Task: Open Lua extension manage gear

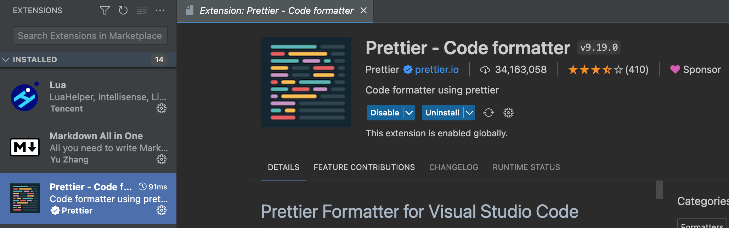Action: pos(162,108)
